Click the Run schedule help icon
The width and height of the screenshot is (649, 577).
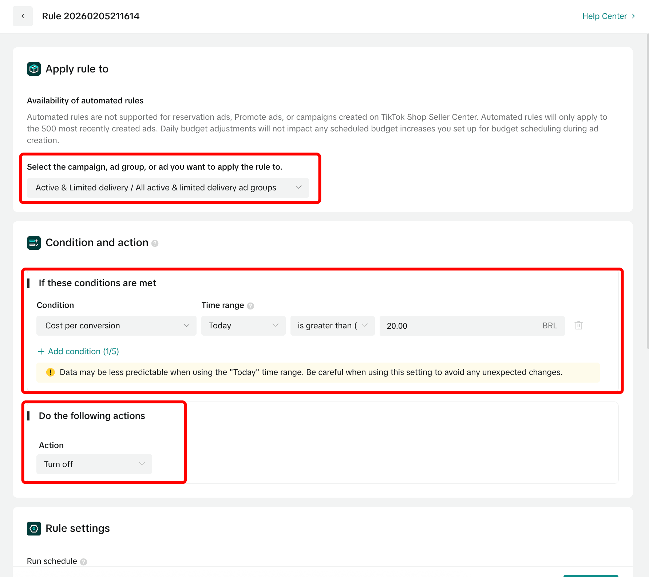coord(84,562)
